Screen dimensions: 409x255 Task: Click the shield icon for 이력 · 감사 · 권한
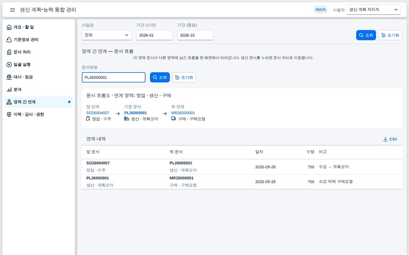[x=9, y=115]
